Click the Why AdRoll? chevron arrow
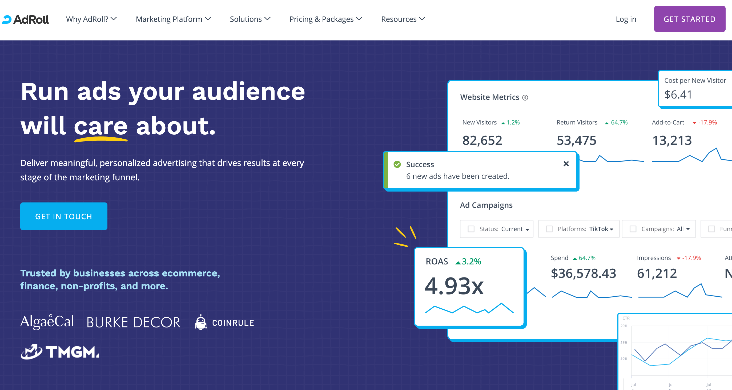732x390 pixels. coord(114,19)
